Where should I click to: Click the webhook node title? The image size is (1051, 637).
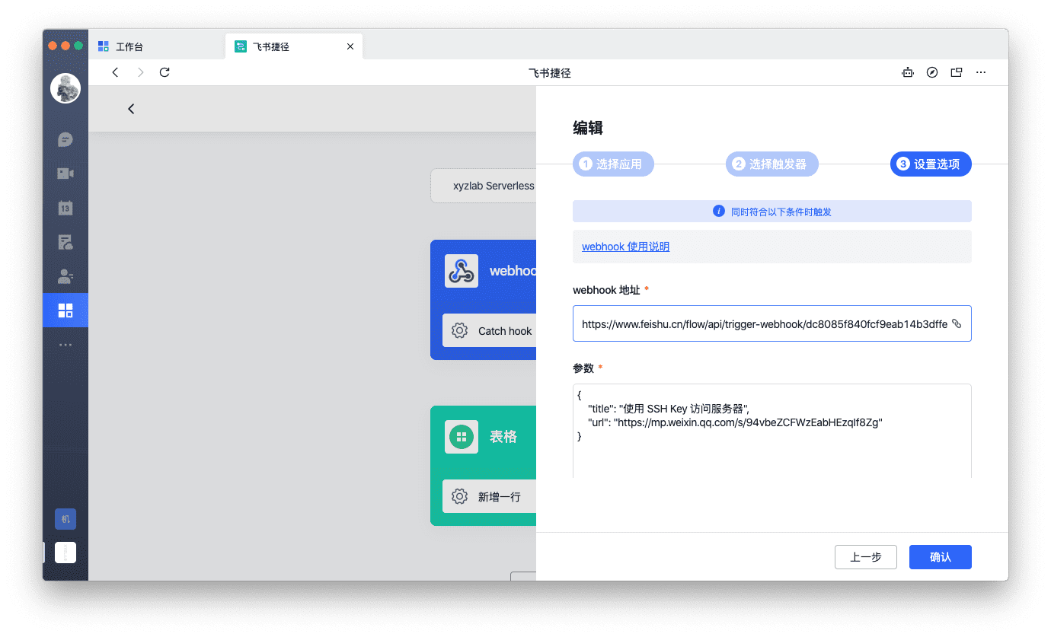pyautogui.click(x=513, y=271)
